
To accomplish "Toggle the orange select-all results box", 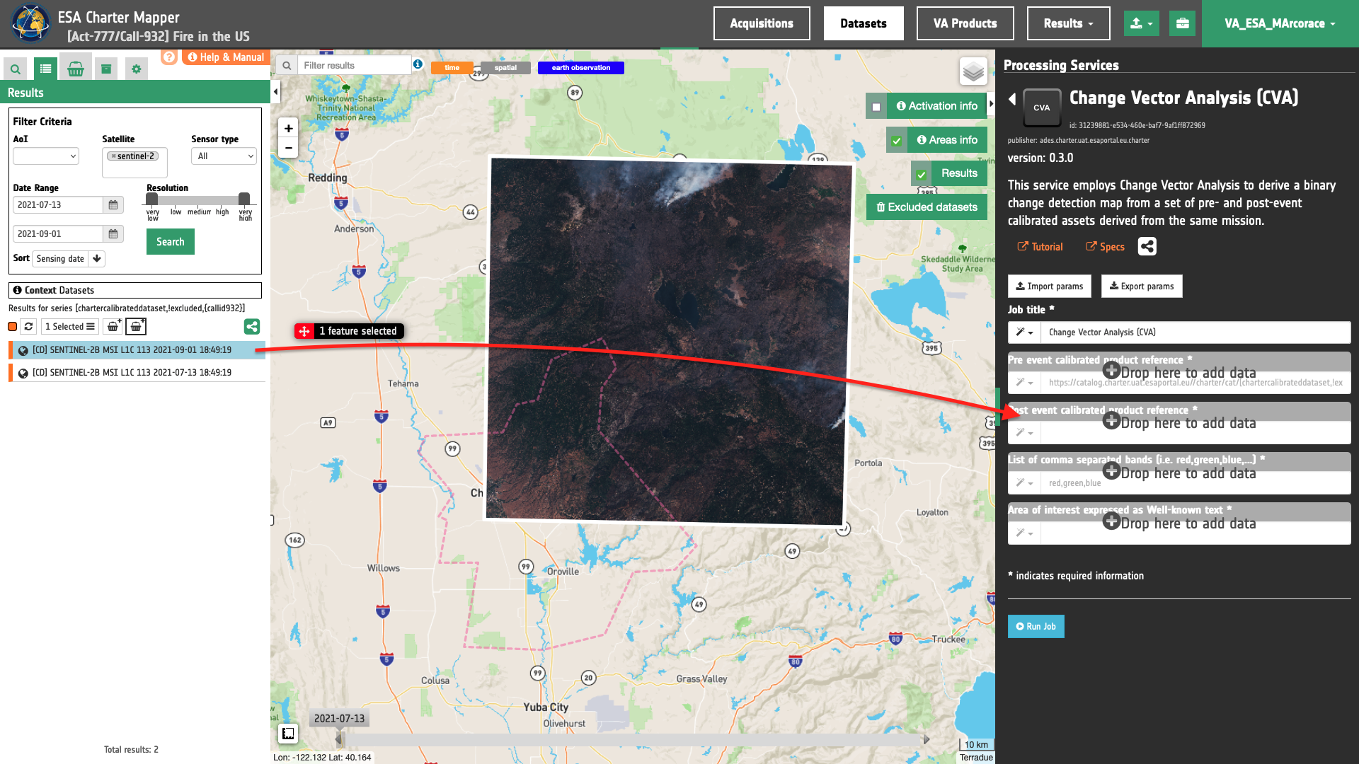I will [x=13, y=327].
